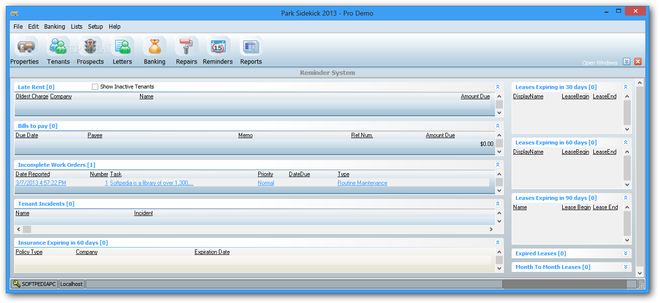Click the work order number 1 link

coord(107,183)
